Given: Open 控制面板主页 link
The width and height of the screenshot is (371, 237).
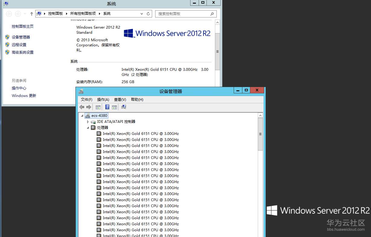Looking at the screenshot, I should [x=23, y=27].
